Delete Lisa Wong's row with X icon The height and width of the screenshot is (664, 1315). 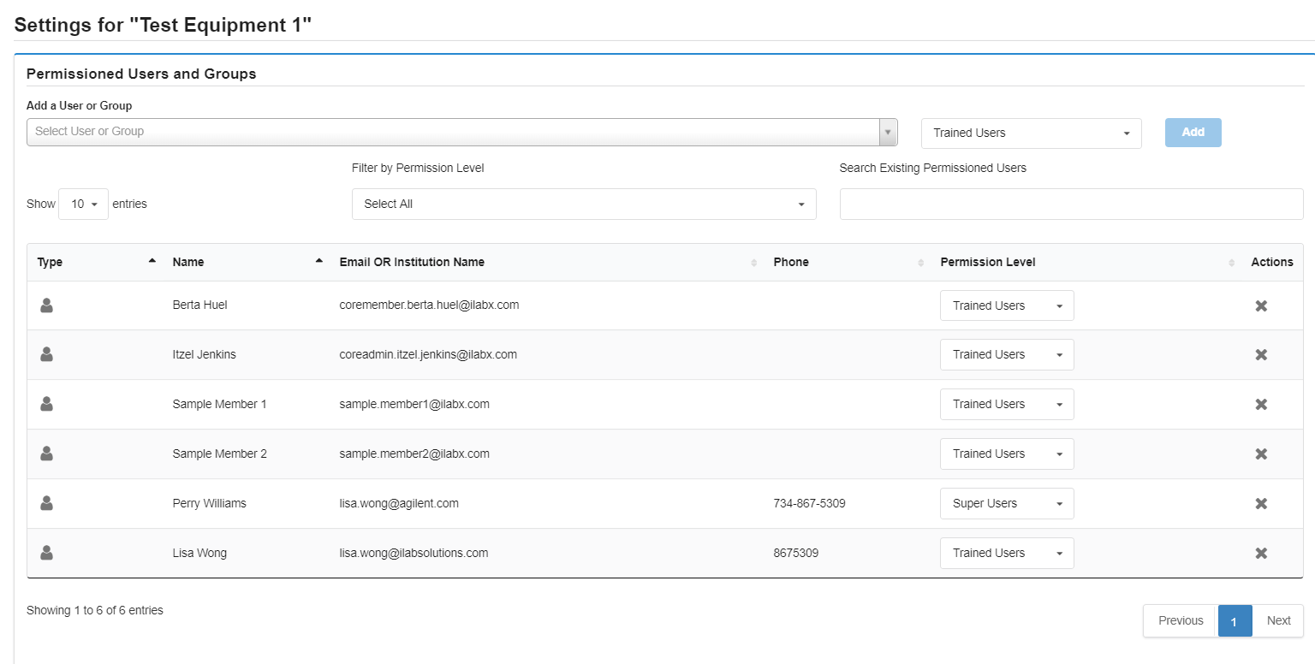[1260, 553]
